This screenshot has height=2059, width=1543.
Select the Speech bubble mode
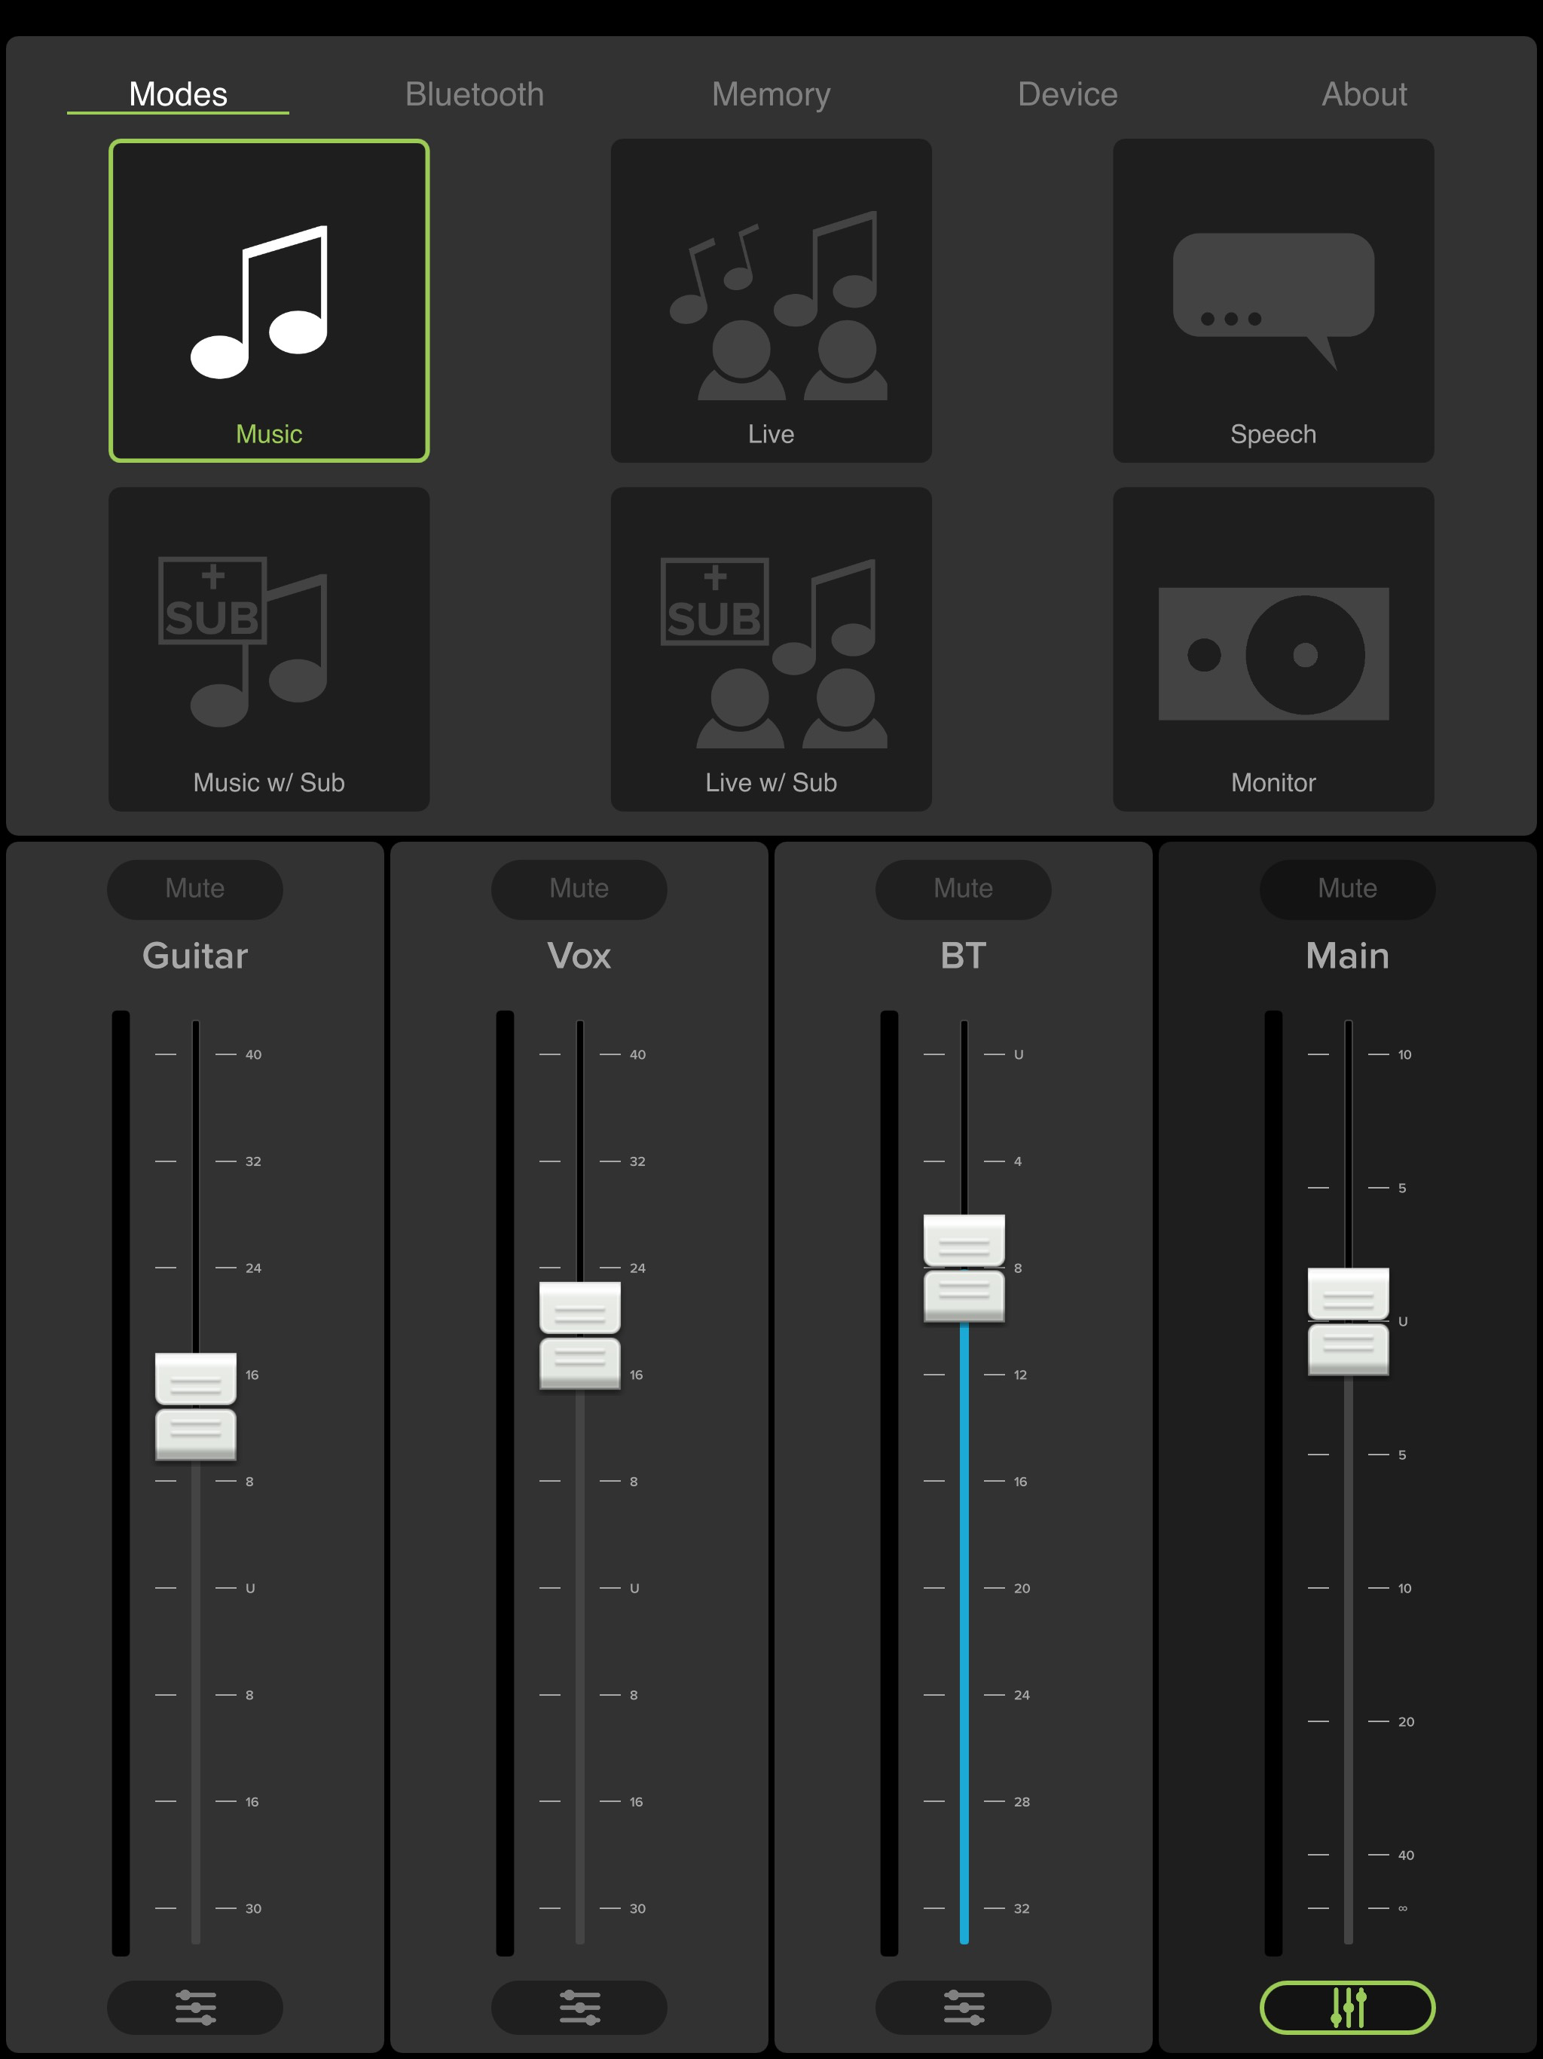click(x=1273, y=301)
